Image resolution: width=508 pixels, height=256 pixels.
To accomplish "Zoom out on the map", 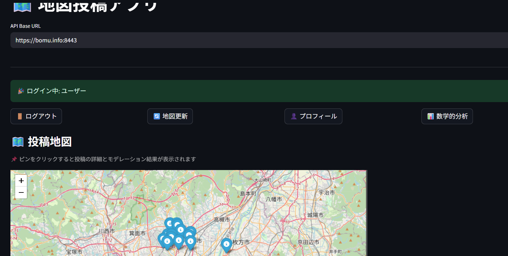I will [x=21, y=192].
